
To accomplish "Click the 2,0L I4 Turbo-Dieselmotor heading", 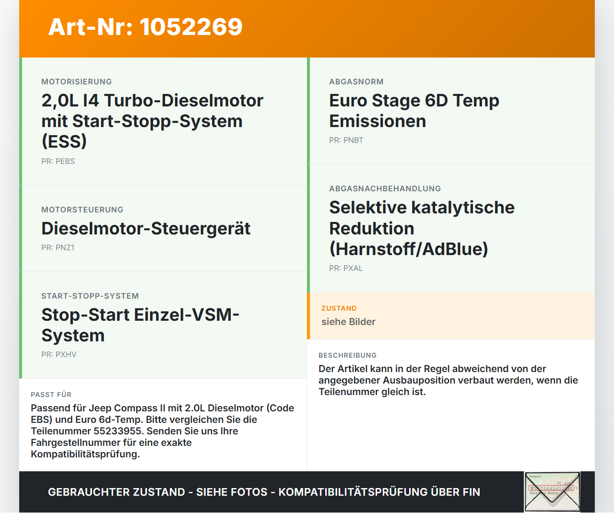I will coord(153,121).
